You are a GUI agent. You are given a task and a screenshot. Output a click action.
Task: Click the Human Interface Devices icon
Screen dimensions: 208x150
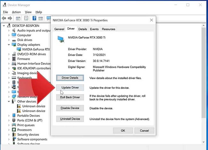14,63
